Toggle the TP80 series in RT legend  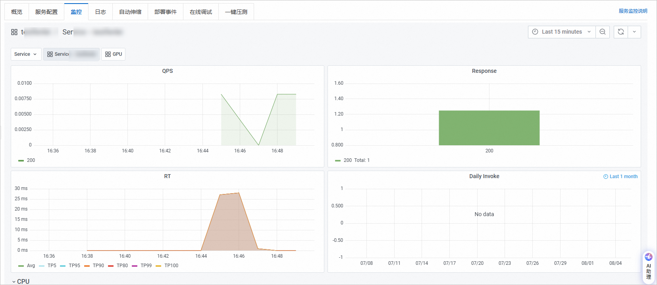(x=118, y=266)
